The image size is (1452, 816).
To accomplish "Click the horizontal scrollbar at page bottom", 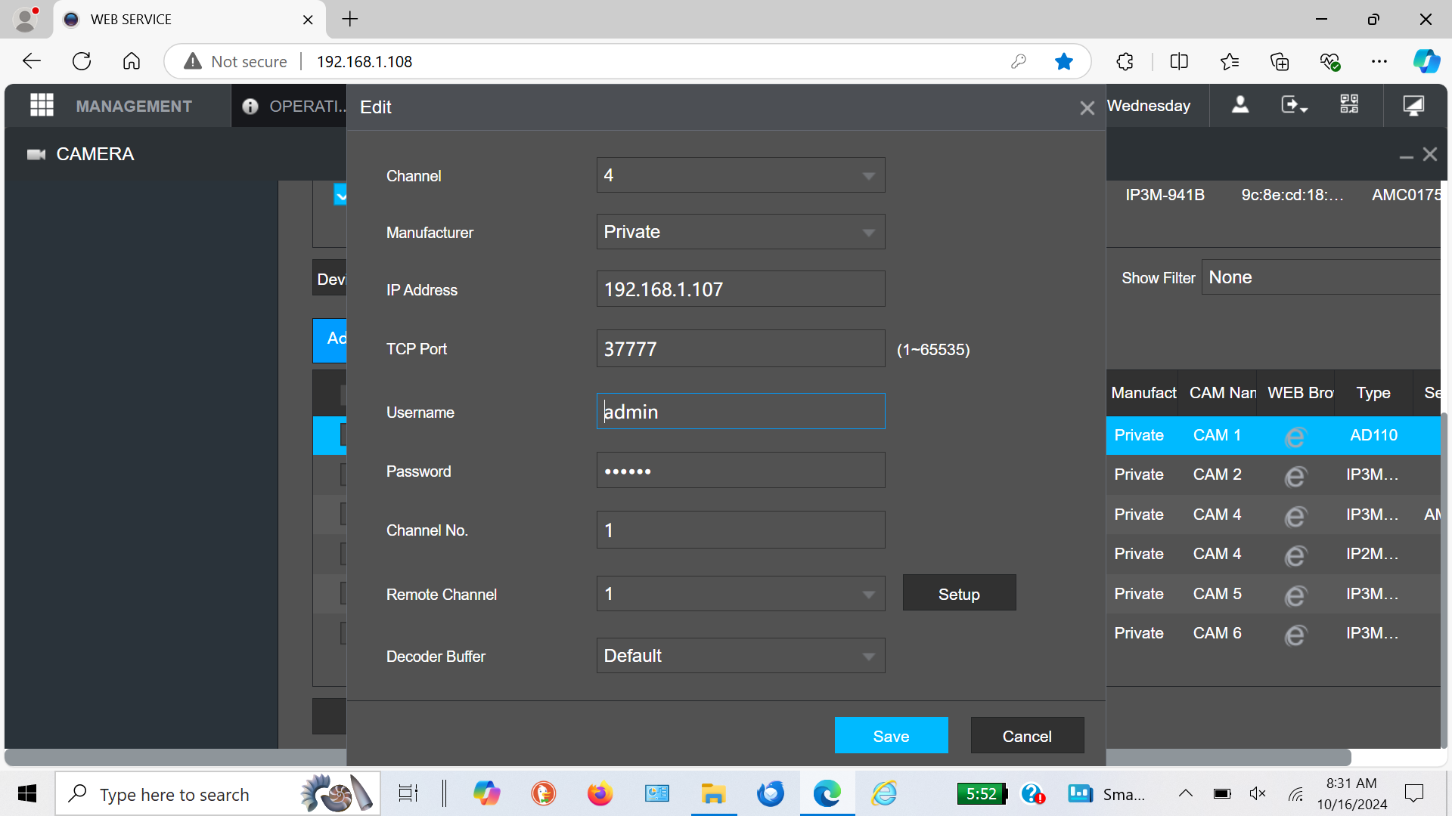I will (678, 757).
